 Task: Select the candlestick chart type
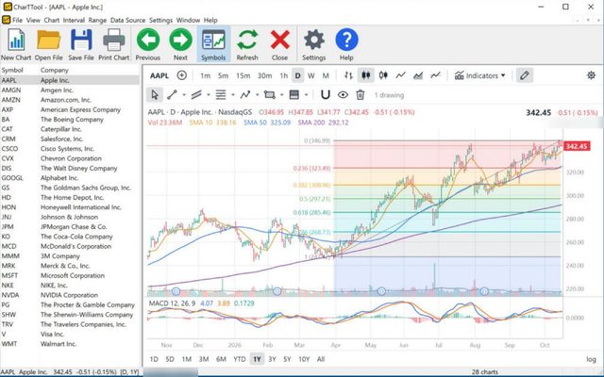(x=366, y=75)
